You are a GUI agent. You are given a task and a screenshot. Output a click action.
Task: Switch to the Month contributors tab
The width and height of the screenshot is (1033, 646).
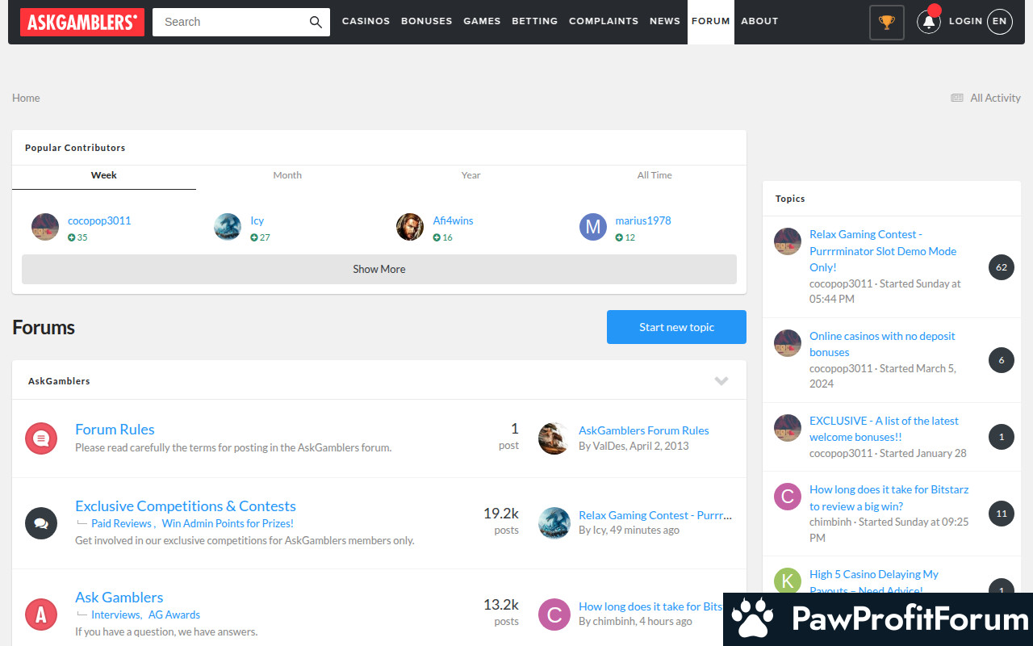pyautogui.click(x=287, y=175)
